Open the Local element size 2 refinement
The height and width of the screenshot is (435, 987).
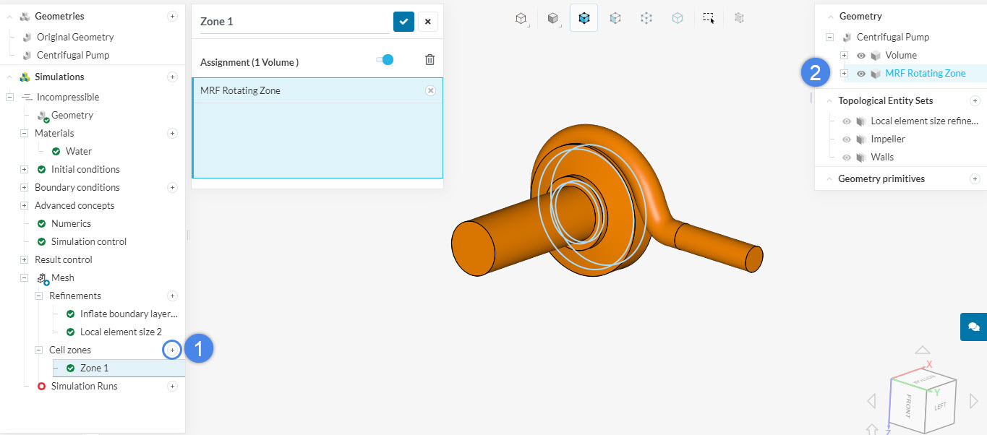tap(121, 332)
